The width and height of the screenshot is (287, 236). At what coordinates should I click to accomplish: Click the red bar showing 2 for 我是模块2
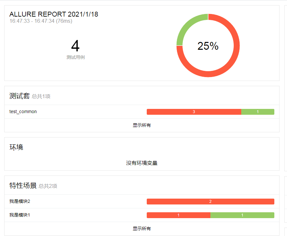210,202
